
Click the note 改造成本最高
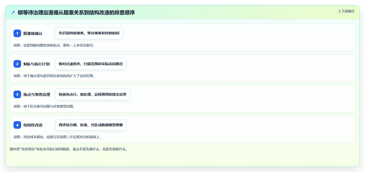click(x=58, y=137)
